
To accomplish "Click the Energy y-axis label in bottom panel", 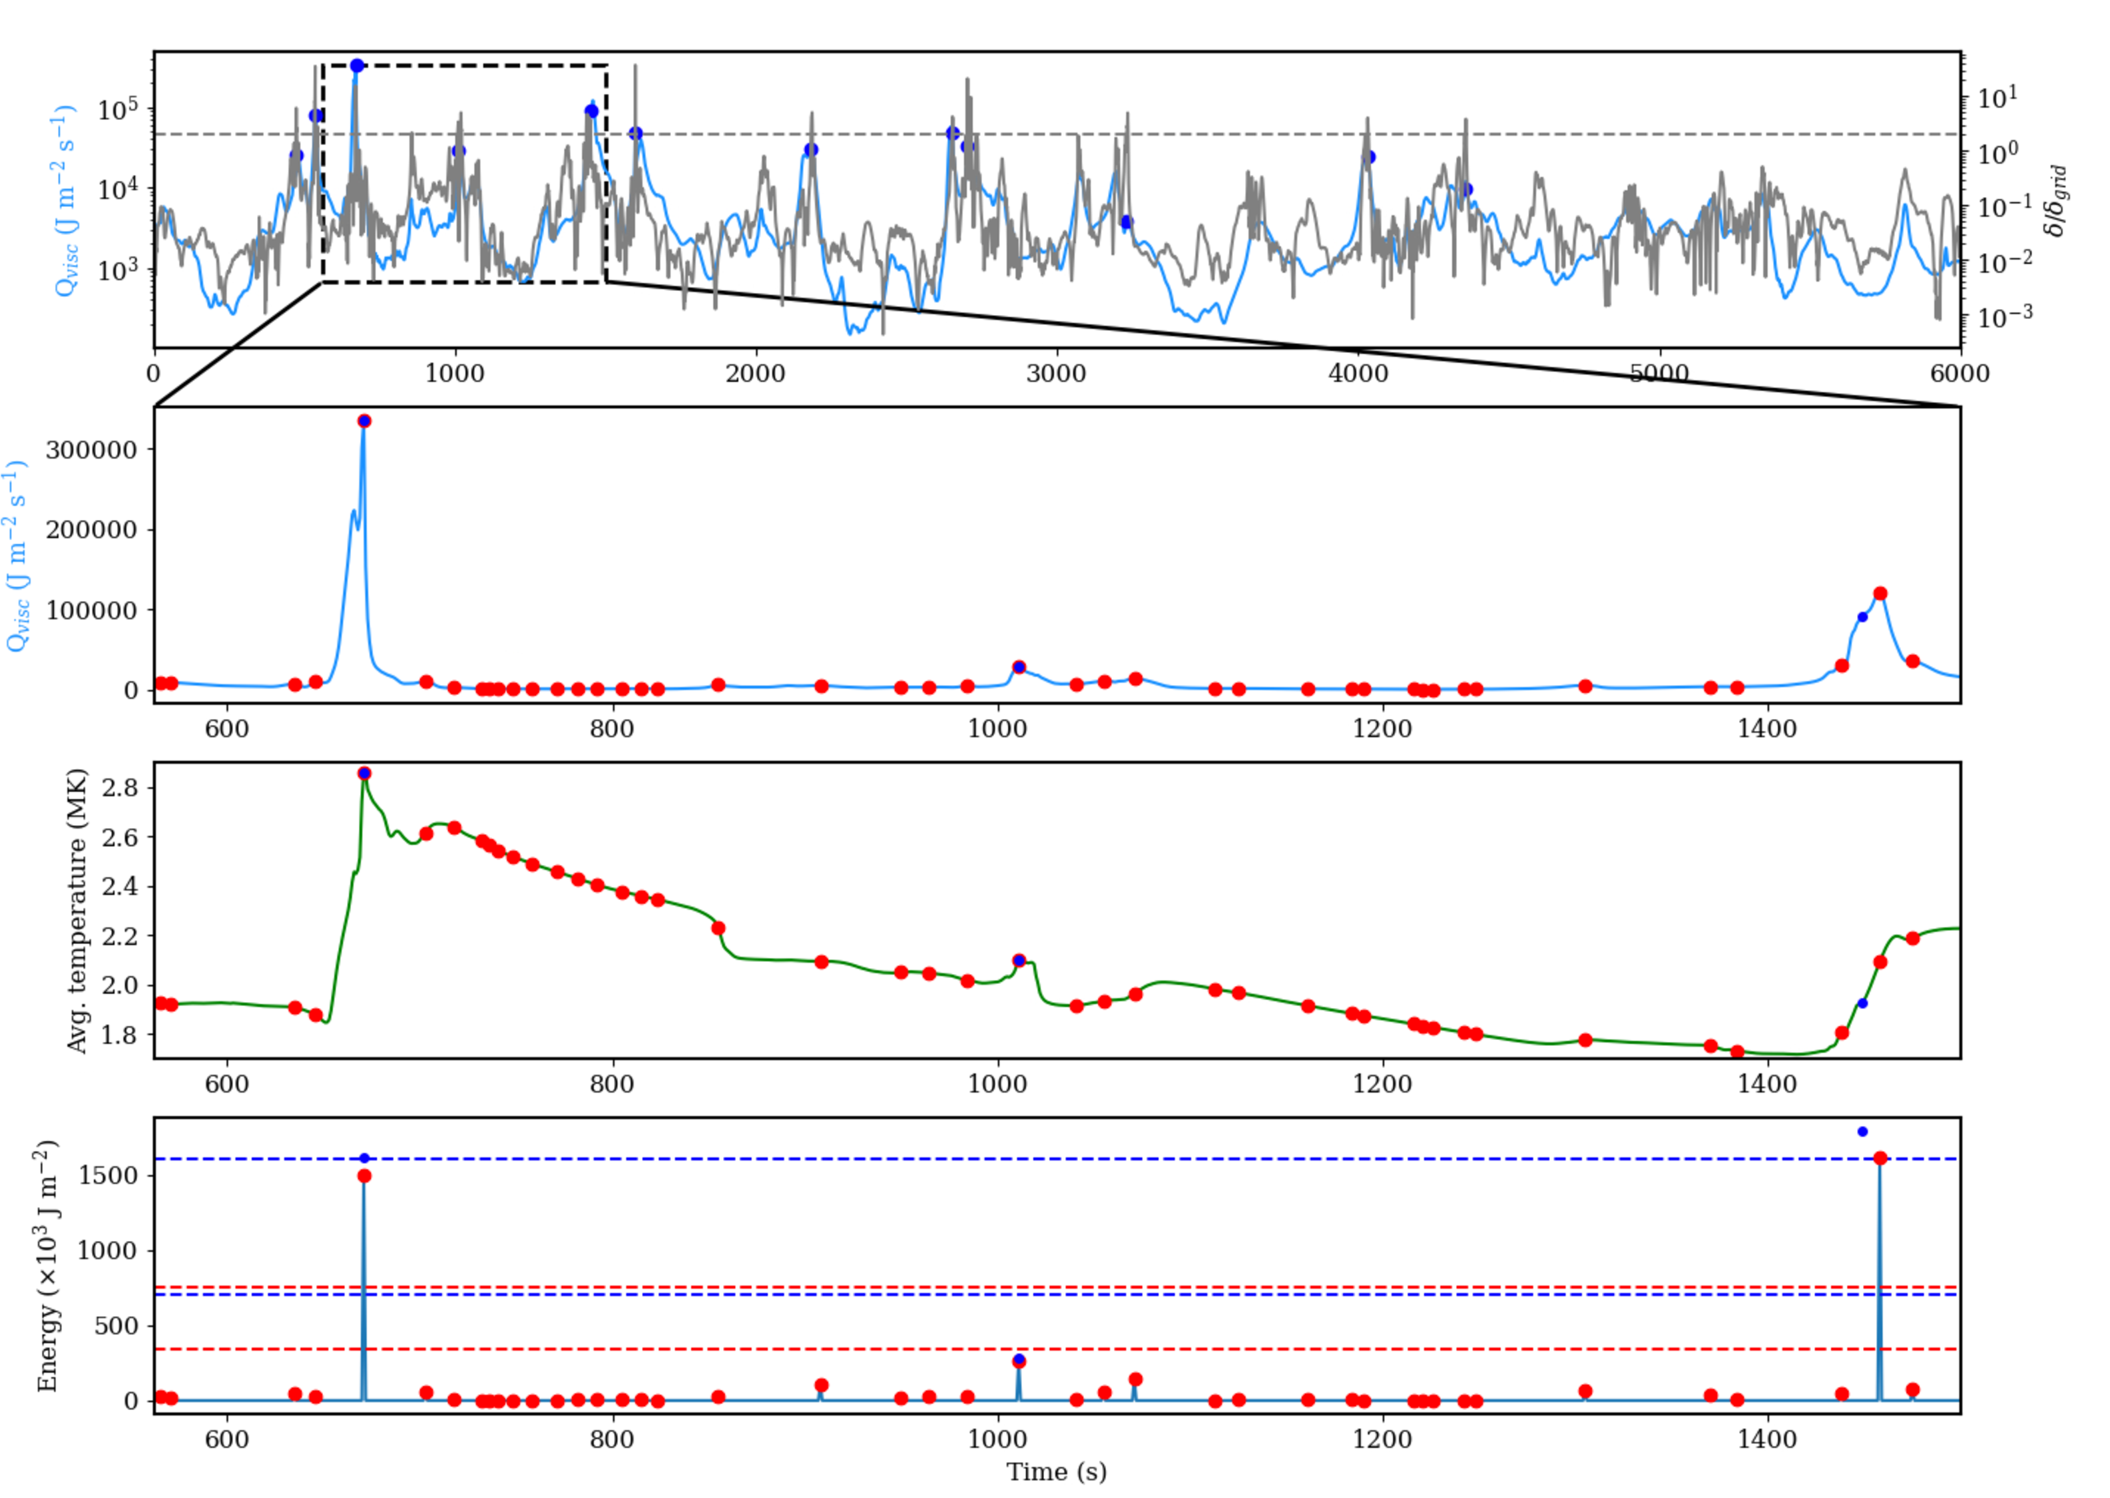I will pyautogui.click(x=46, y=1266).
